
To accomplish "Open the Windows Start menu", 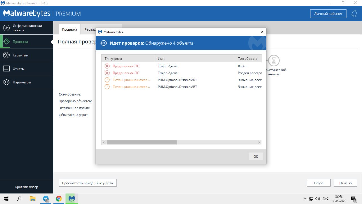I will point(7,199).
